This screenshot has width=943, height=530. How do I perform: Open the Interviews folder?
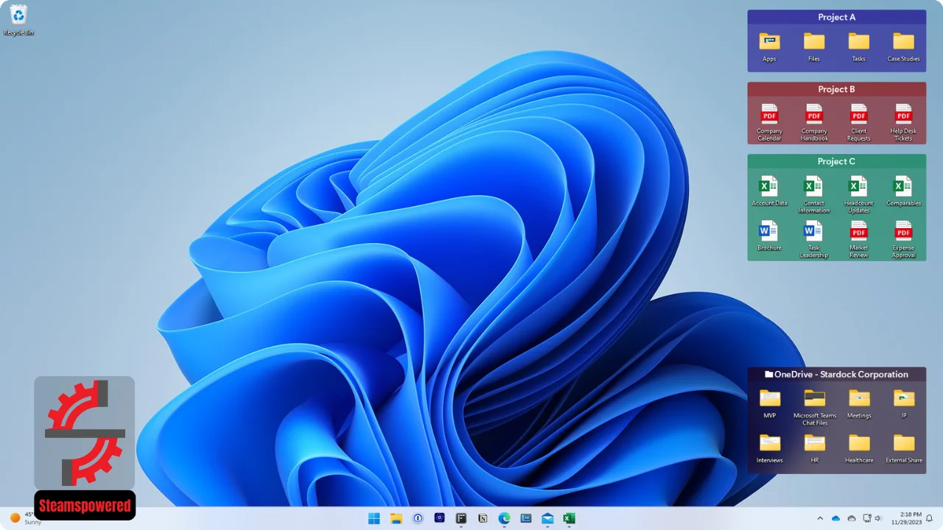click(770, 449)
